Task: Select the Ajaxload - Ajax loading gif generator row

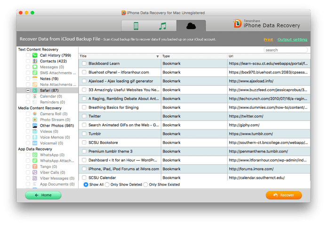Action: coord(194,81)
